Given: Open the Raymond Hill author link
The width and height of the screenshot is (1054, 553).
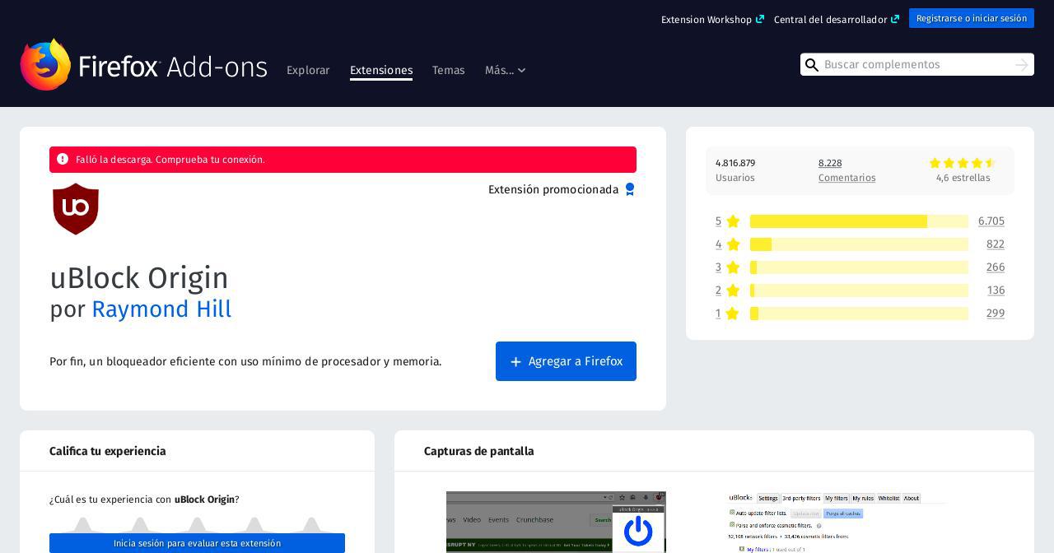Looking at the screenshot, I should click(x=161, y=309).
